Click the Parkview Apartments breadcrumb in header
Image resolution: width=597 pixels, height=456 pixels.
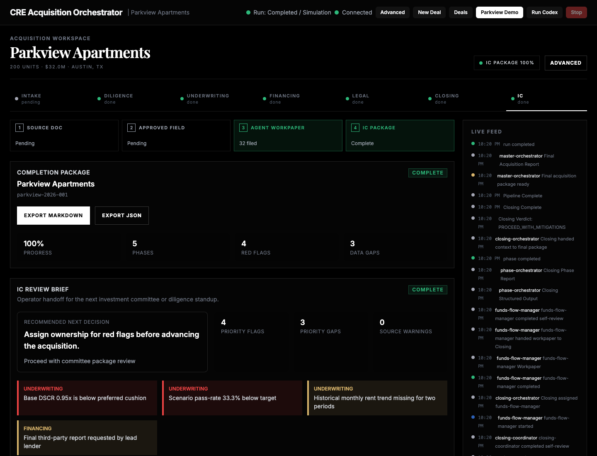(160, 12)
